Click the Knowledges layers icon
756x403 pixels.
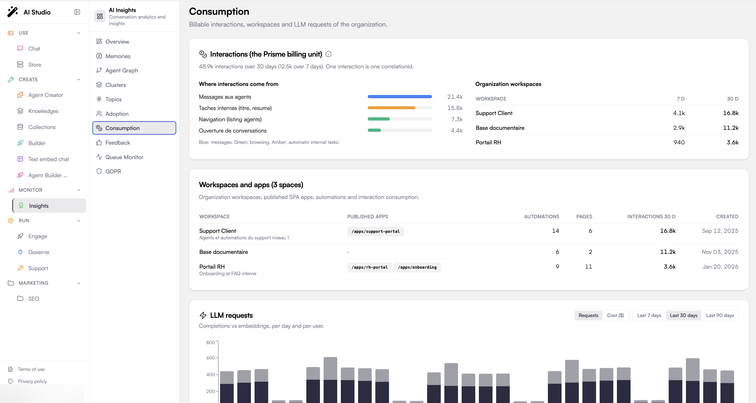coord(20,111)
